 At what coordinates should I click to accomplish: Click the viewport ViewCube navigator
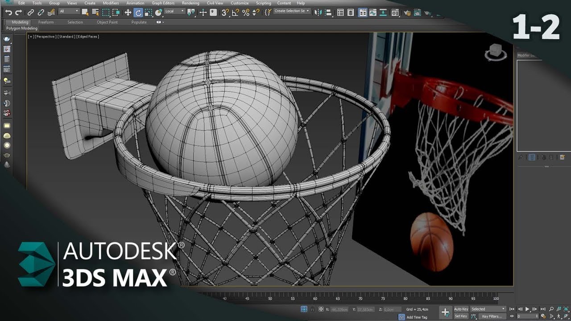coord(496,52)
